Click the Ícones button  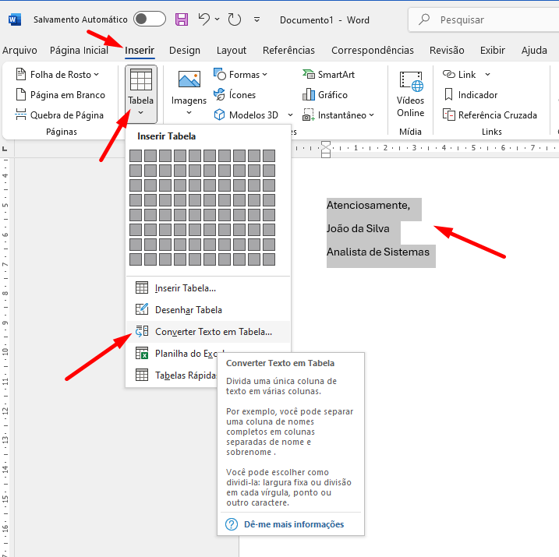point(235,95)
